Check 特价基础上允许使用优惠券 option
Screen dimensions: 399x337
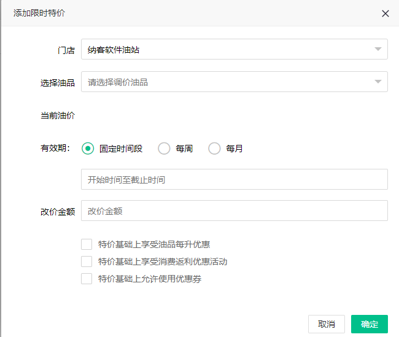point(87,279)
